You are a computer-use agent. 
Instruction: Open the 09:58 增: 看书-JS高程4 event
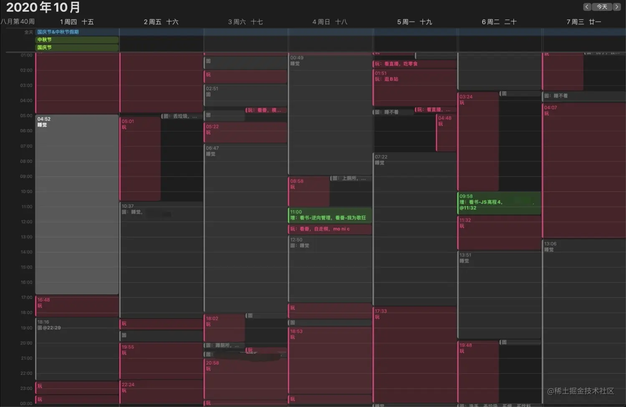click(x=499, y=203)
